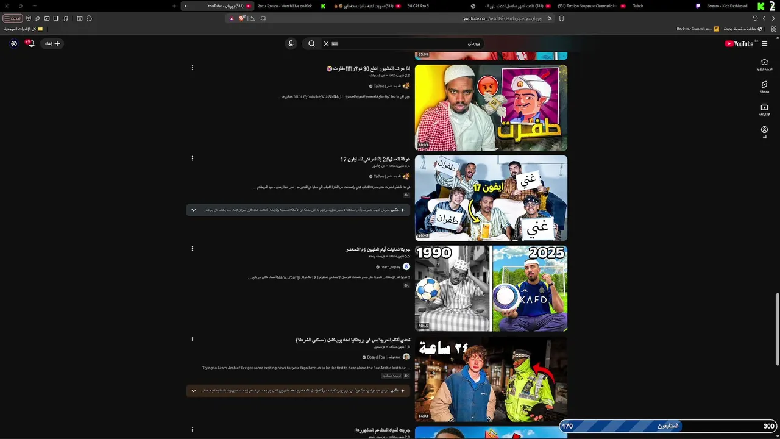Open Ta7oo channel under 30 dollars video
The height and width of the screenshot is (439, 780).
387,86
